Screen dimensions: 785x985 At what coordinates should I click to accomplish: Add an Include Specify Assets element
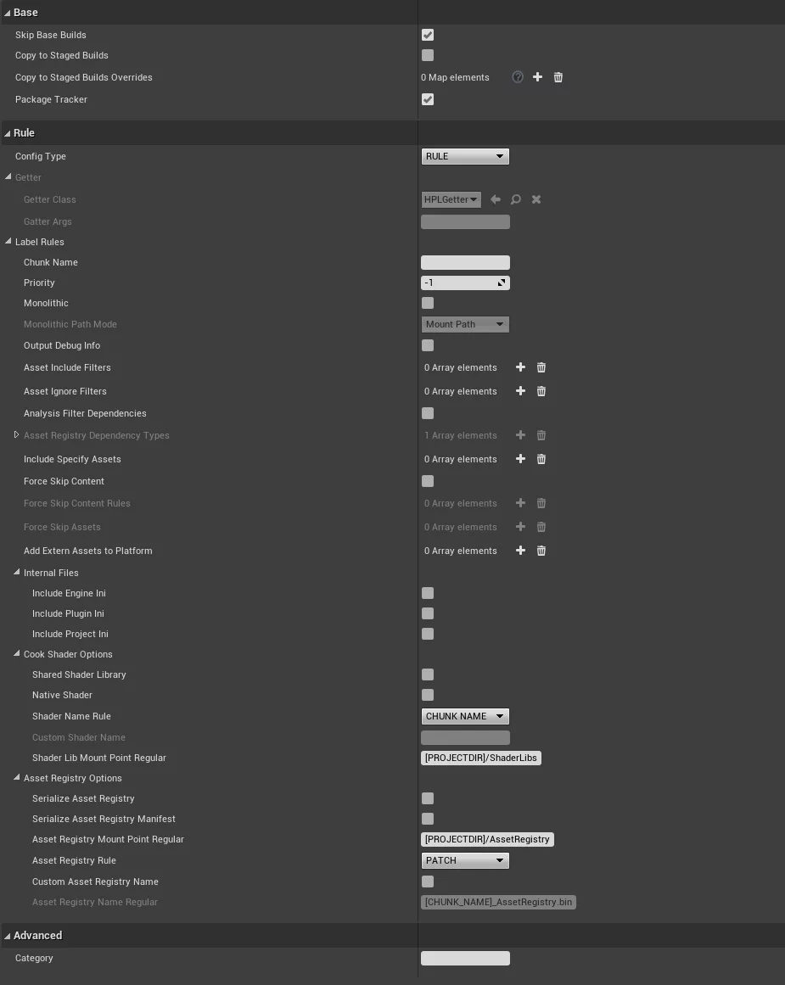[x=520, y=459]
